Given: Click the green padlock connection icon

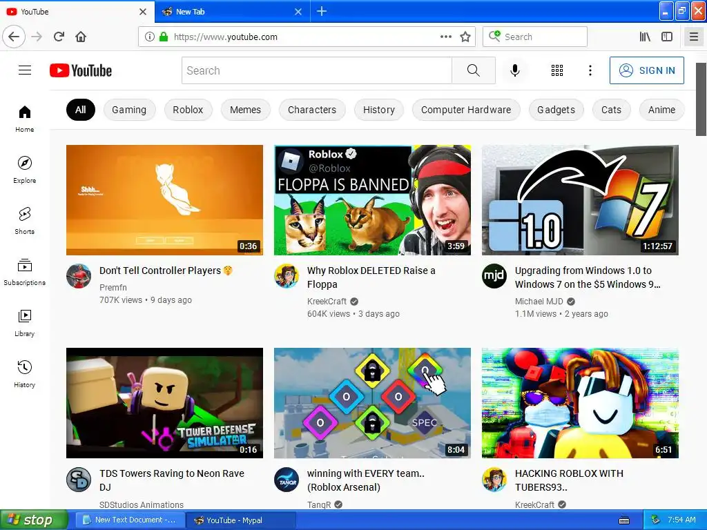Looking at the screenshot, I should pos(164,37).
